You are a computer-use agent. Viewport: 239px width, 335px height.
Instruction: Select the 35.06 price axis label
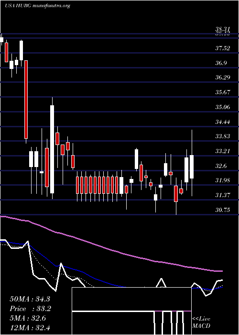pyautogui.click(x=223, y=107)
